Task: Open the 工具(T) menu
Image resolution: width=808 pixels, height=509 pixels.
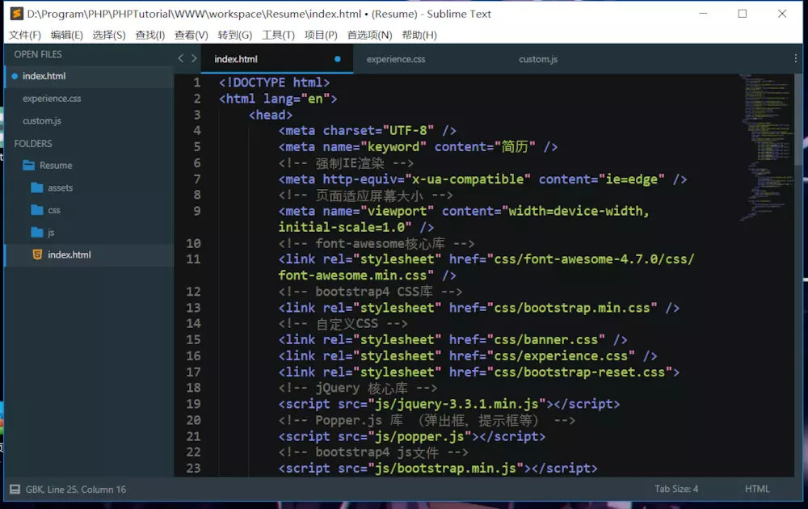Action: [278, 35]
